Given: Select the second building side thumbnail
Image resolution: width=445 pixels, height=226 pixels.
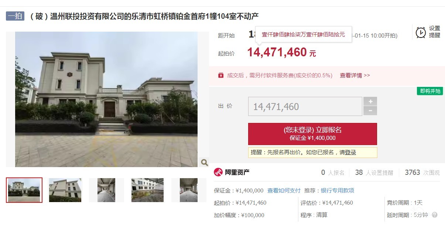Looking at the screenshot, I should click(x=65, y=190).
